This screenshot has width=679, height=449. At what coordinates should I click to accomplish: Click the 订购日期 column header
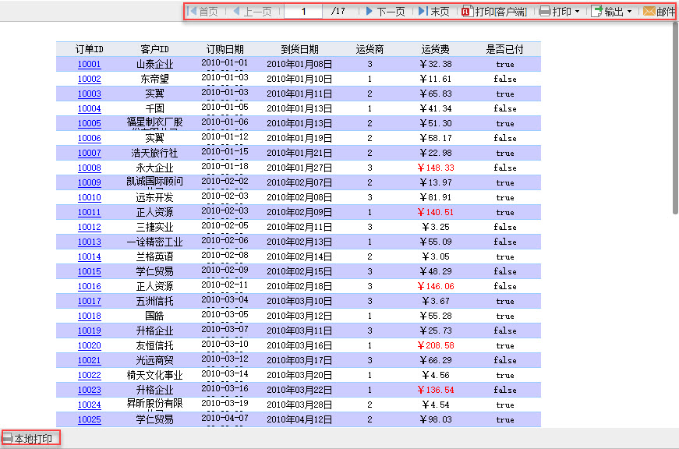click(x=225, y=49)
